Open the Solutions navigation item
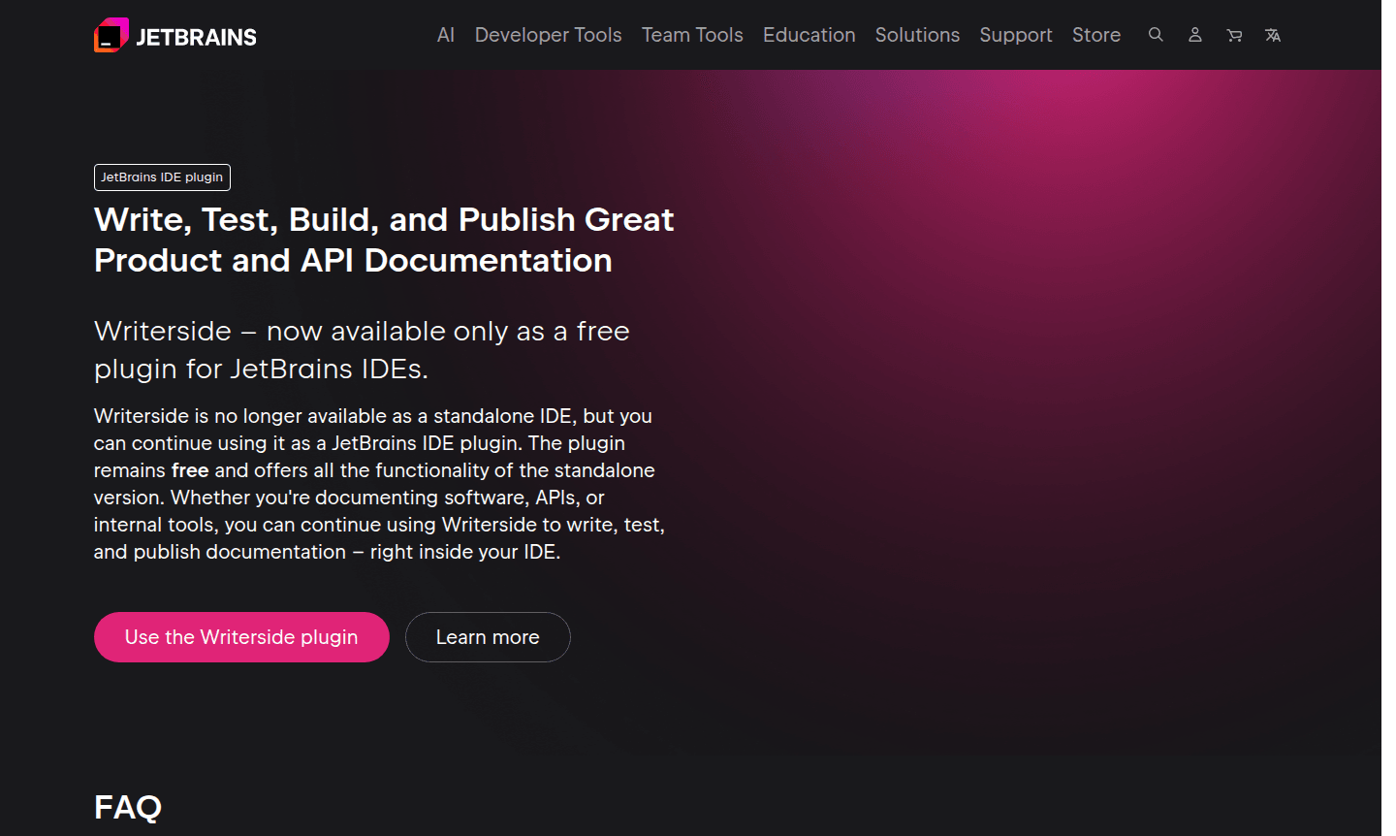Image resolution: width=1396 pixels, height=836 pixels. 917,35
